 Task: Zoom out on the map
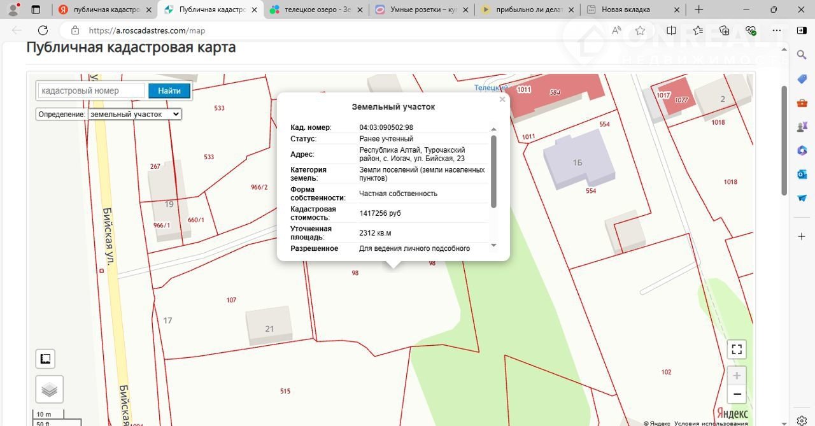[x=737, y=395]
